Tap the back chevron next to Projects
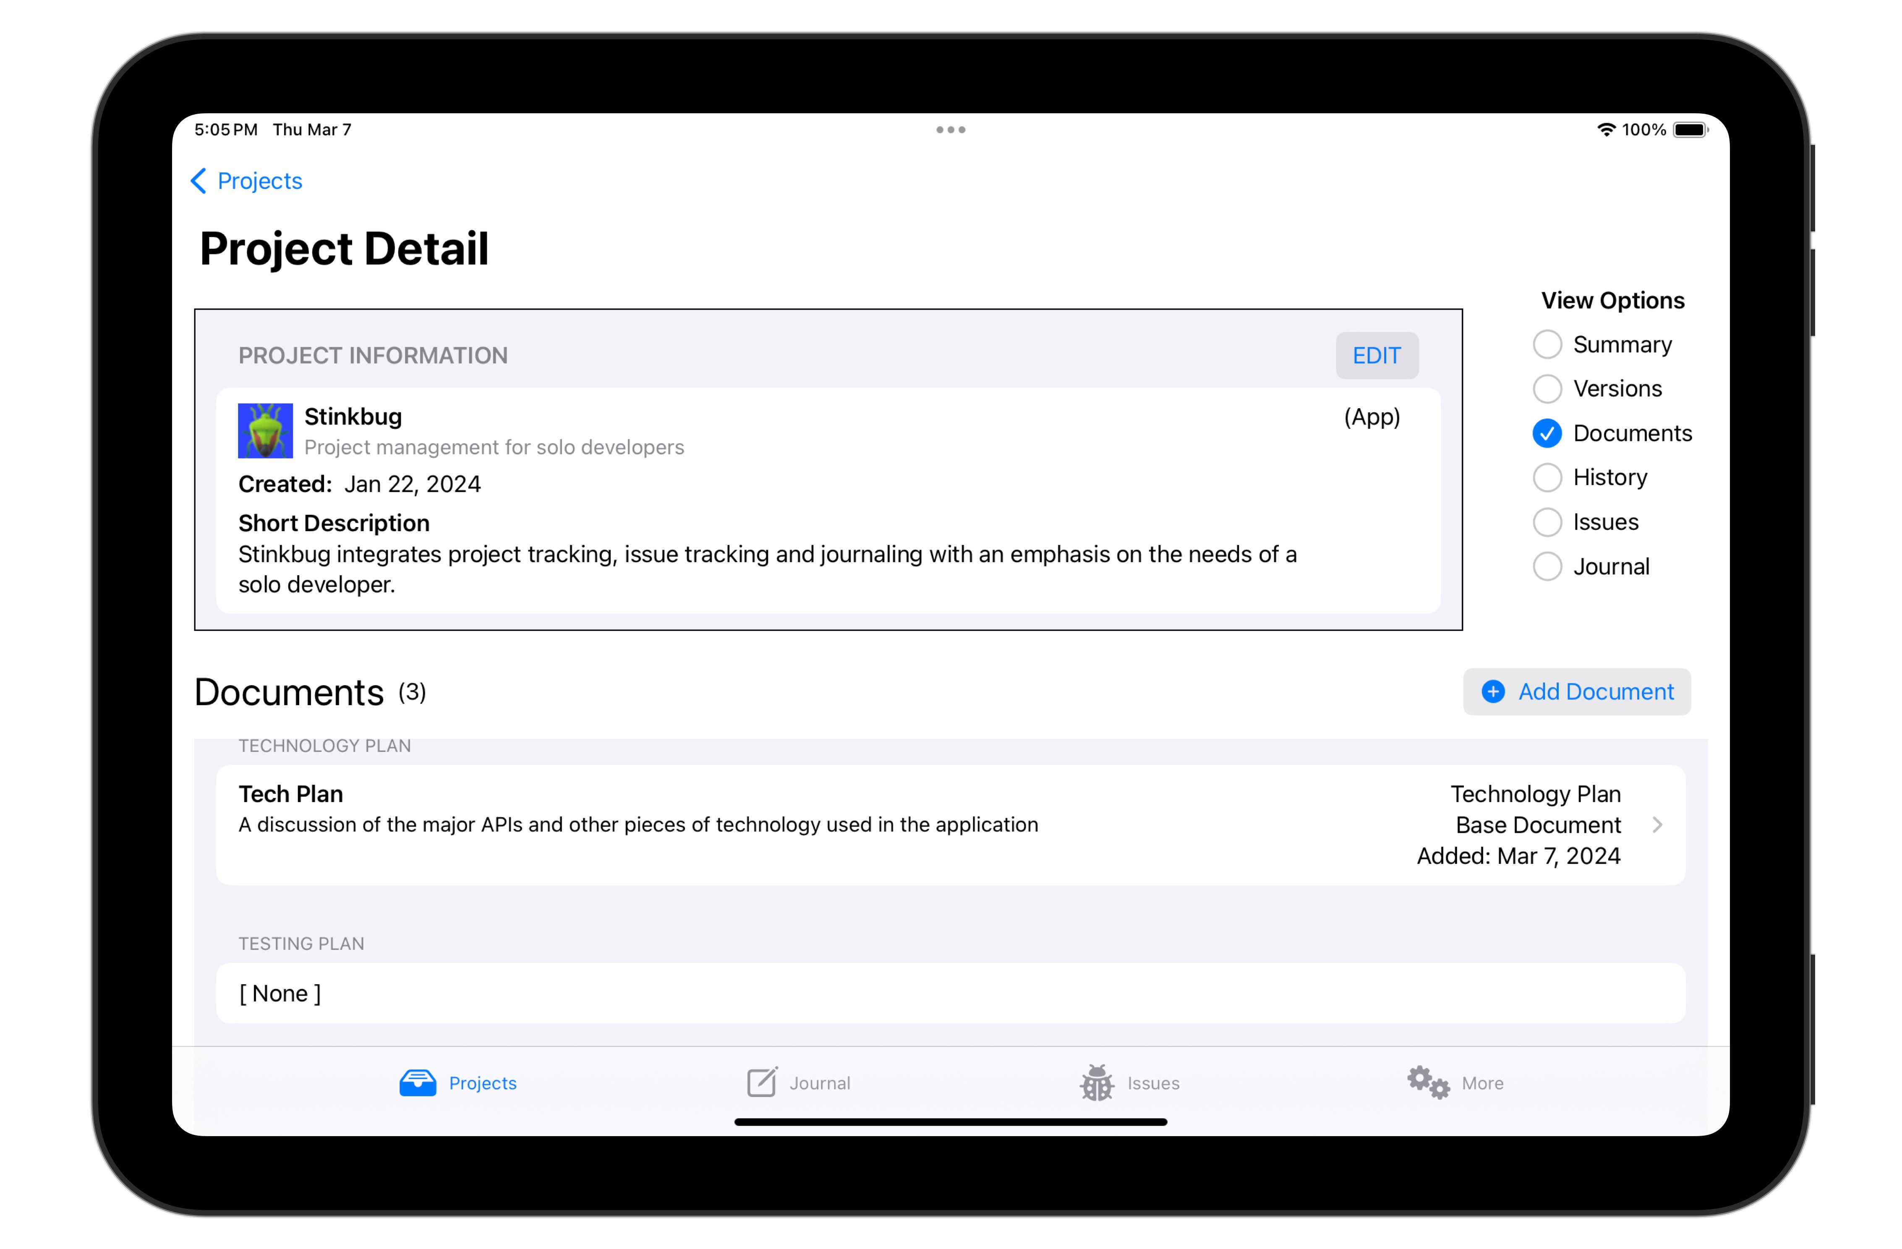 click(199, 181)
